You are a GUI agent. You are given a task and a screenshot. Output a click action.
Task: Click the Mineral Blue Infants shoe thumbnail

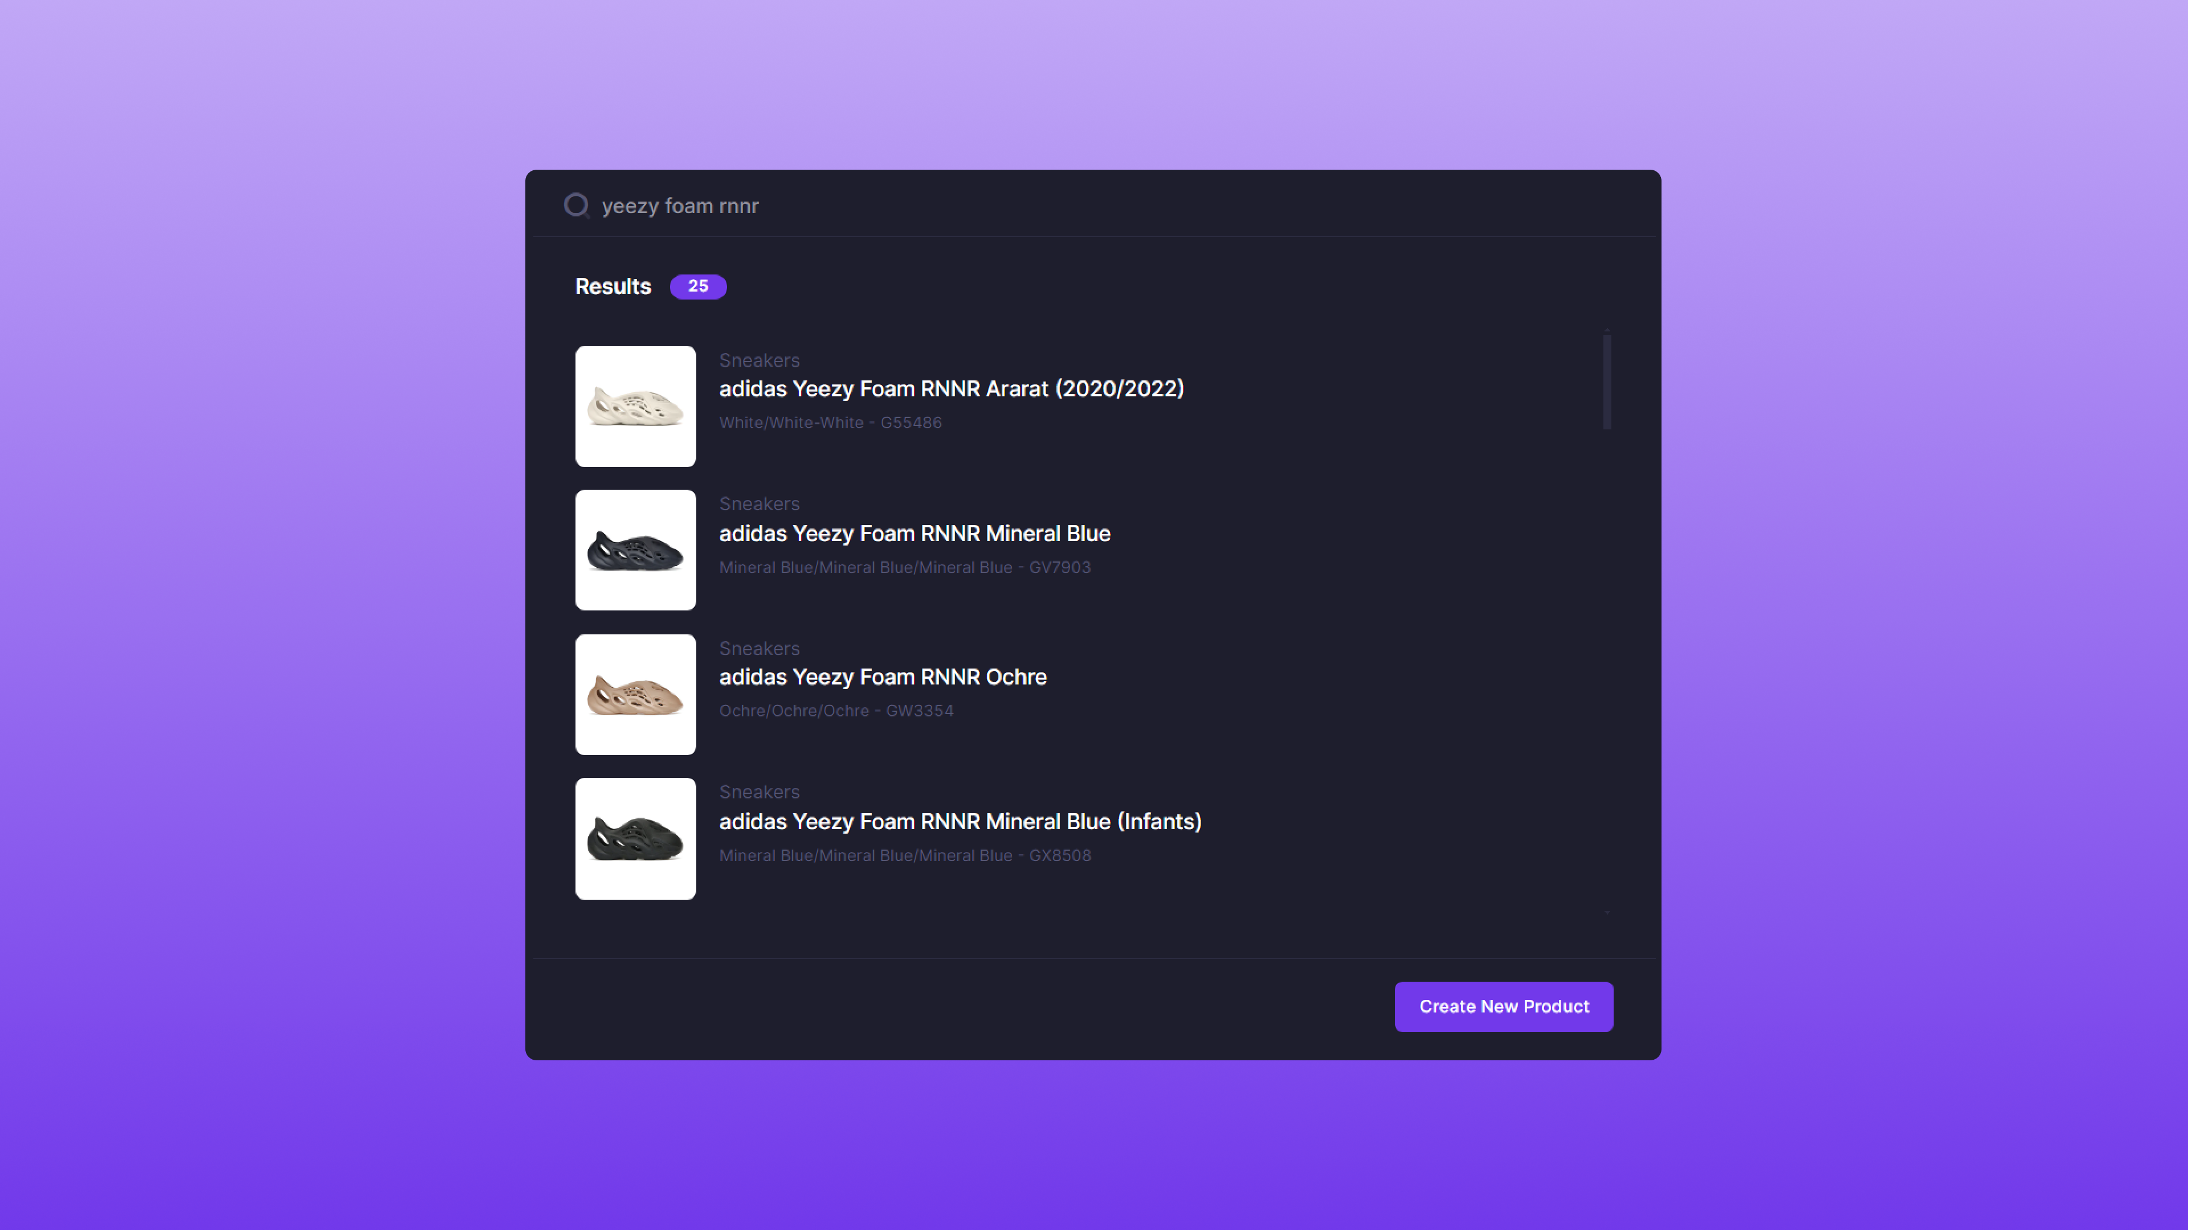(x=635, y=839)
